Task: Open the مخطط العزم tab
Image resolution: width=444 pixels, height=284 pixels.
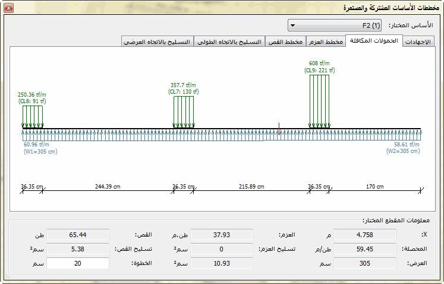Action: (x=326, y=42)
